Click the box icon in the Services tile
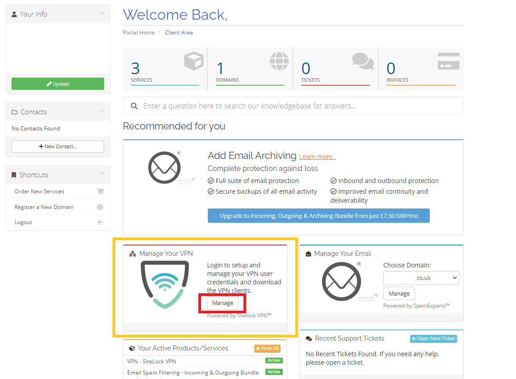Screen dimensions: 516x379 [193, 61]
